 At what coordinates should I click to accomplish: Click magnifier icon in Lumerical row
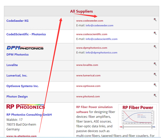(x=155, y=74)
